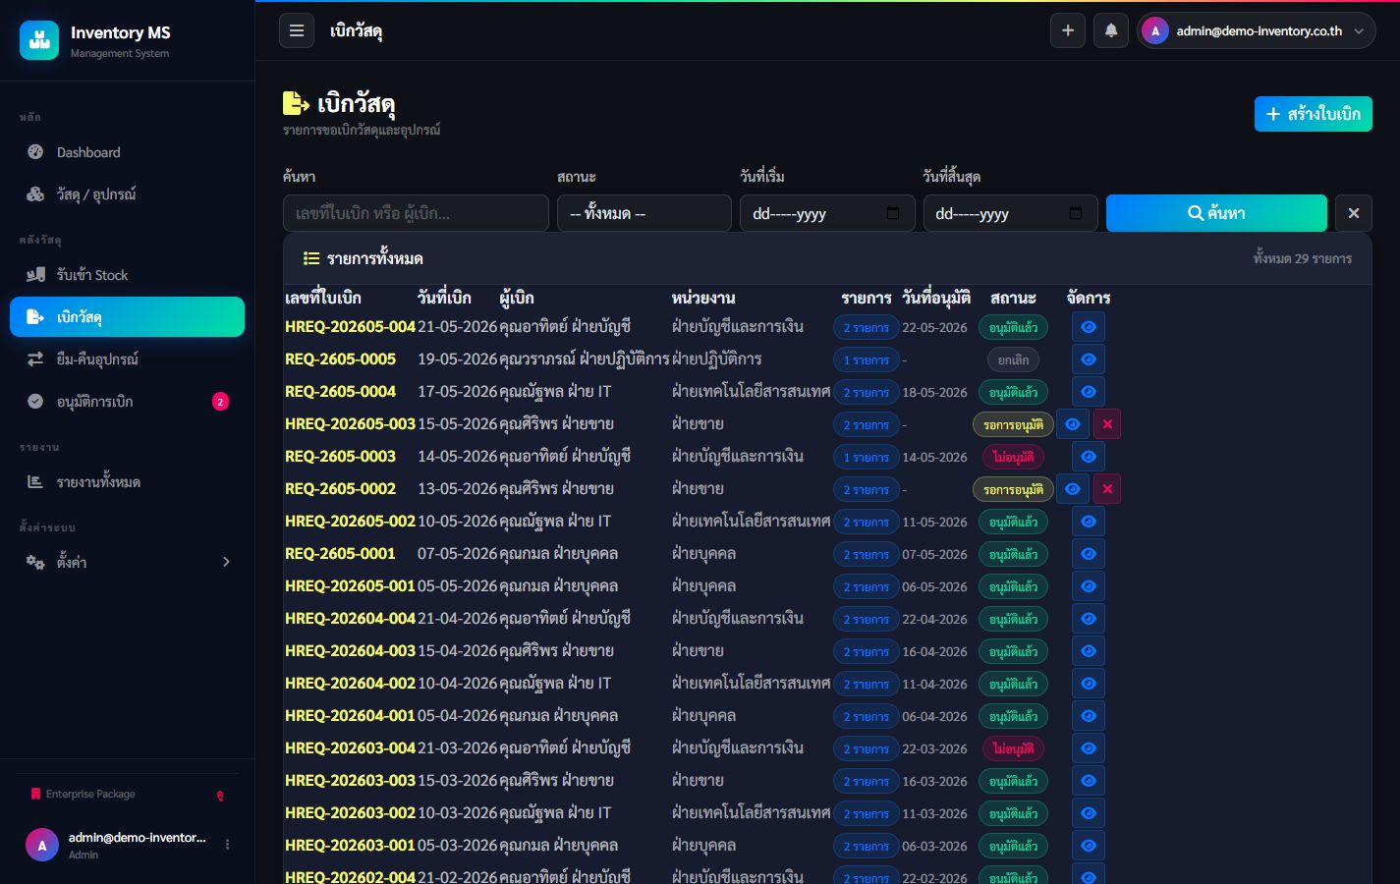
Task: View REQ-2605-0005 details via eye icon
Action: 1089,359
